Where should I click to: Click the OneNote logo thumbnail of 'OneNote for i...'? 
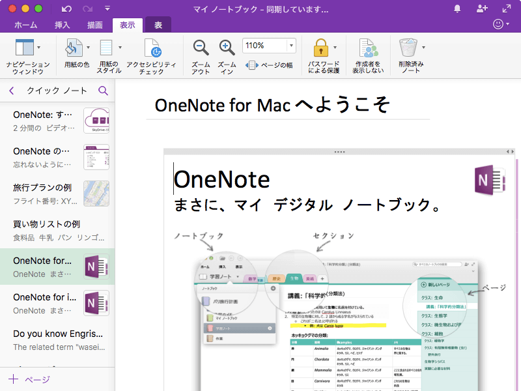pyautogui.click(x=96, y=303)
